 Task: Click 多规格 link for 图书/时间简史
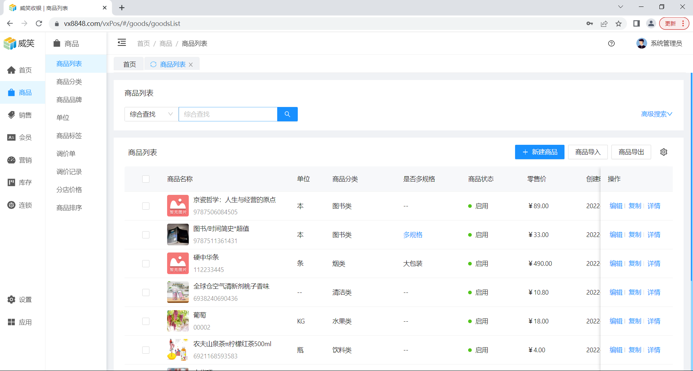click(x=413, y=235)
